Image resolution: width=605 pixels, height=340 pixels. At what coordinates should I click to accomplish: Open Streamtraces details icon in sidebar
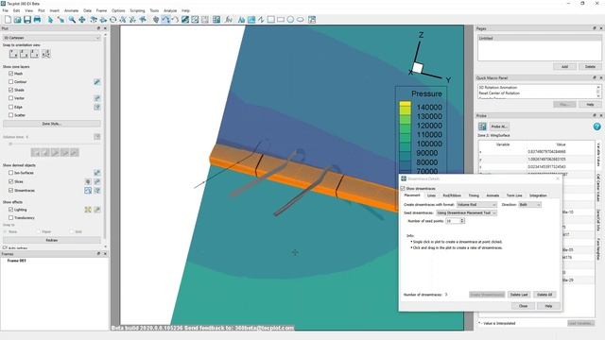coord(96,191)
